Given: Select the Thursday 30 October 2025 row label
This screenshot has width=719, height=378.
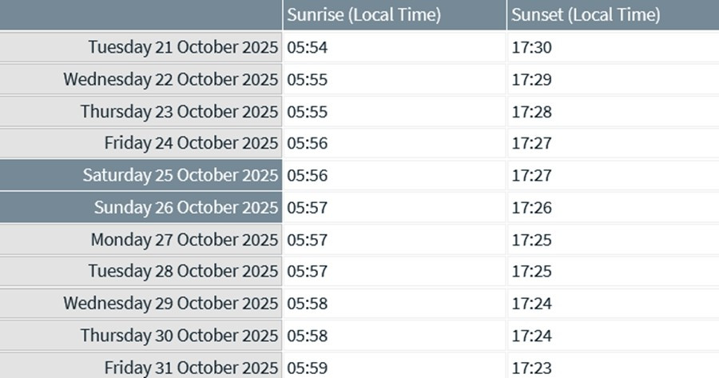Looking at the screenshot, I should tap(179, 336).
